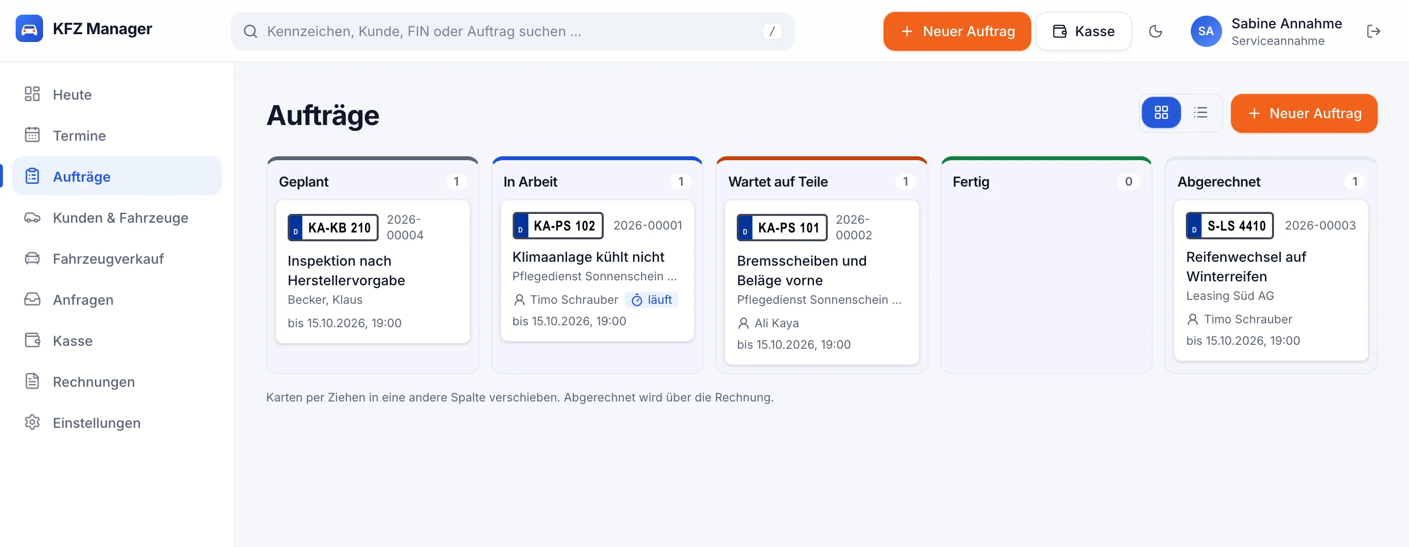The height and width of the screenshot is (547, 1409).
Task: Click the search magnifier icon
Action: tap(250, 32)
